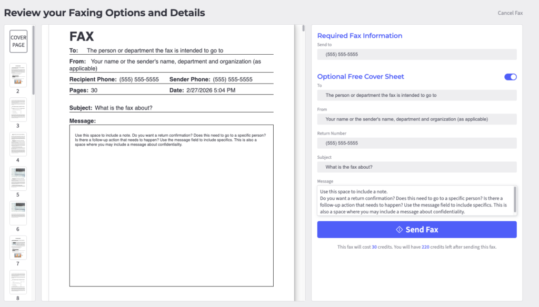Edit the Subject field text
This screenshot has width=539, height=307.
417,167
